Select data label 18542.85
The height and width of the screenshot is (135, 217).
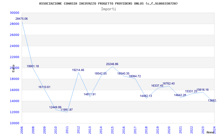(x=100, y=73)
